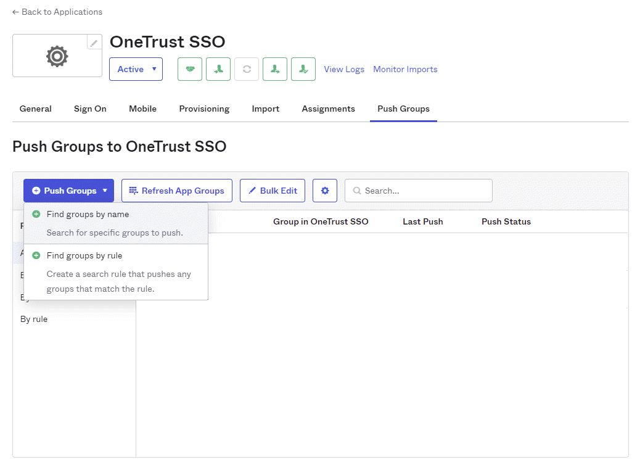Choose Find groups by name option
Viewport: 640px width, 470px height.
[116, 223]
